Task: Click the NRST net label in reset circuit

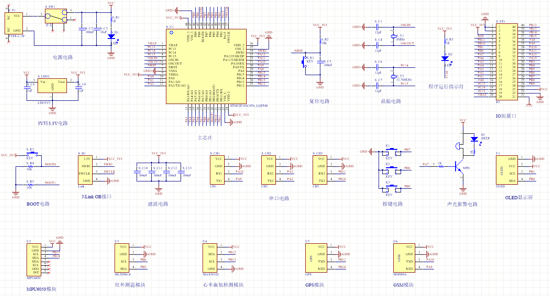Action: pyautogui.click(x=298, y=50)
